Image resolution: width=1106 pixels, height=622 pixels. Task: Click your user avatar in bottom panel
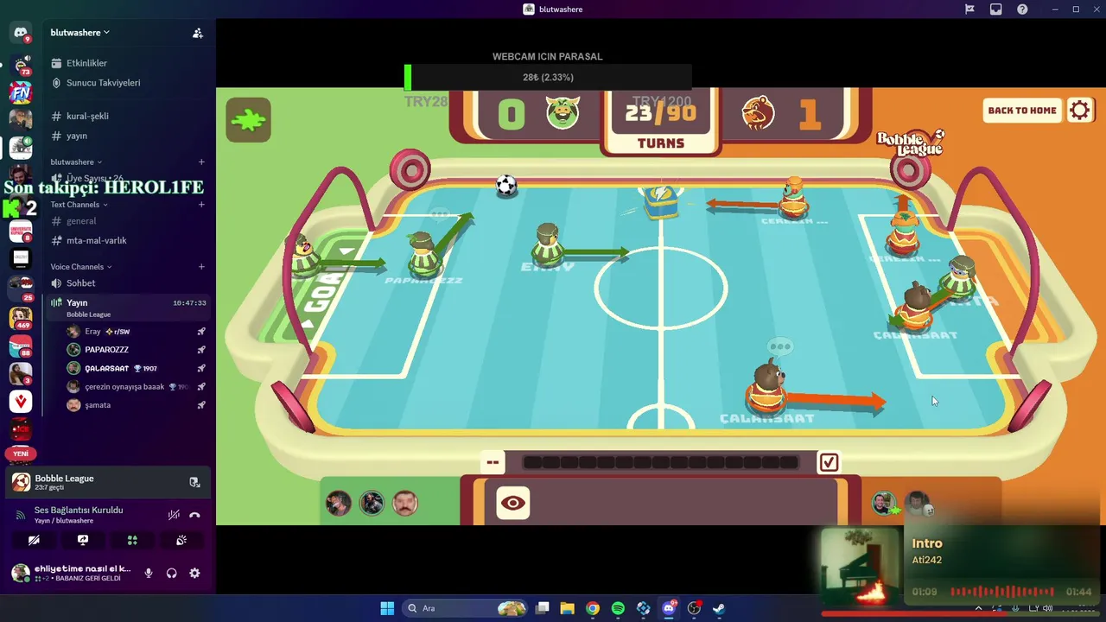[x=20, y=573]
